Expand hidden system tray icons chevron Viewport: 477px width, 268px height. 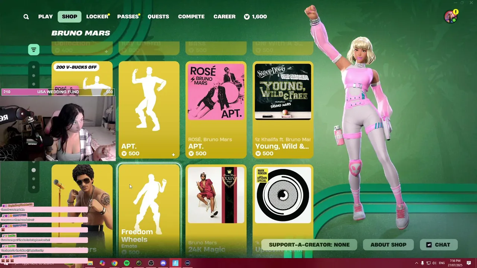[x=417, y=263]
